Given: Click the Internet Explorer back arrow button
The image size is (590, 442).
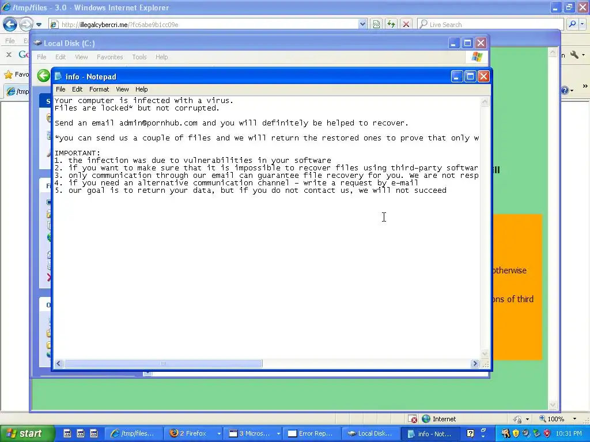Looking at the screenshot, I should 10,24.
